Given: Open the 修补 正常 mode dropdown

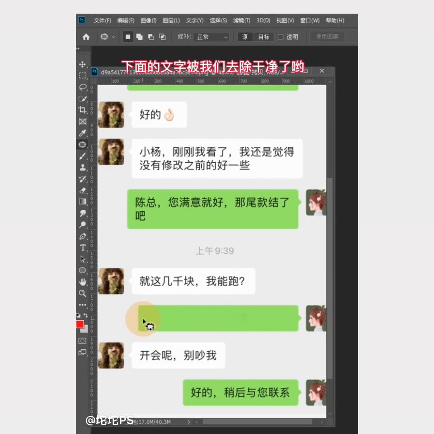Looking at the screenshot, I should point(211,37).
